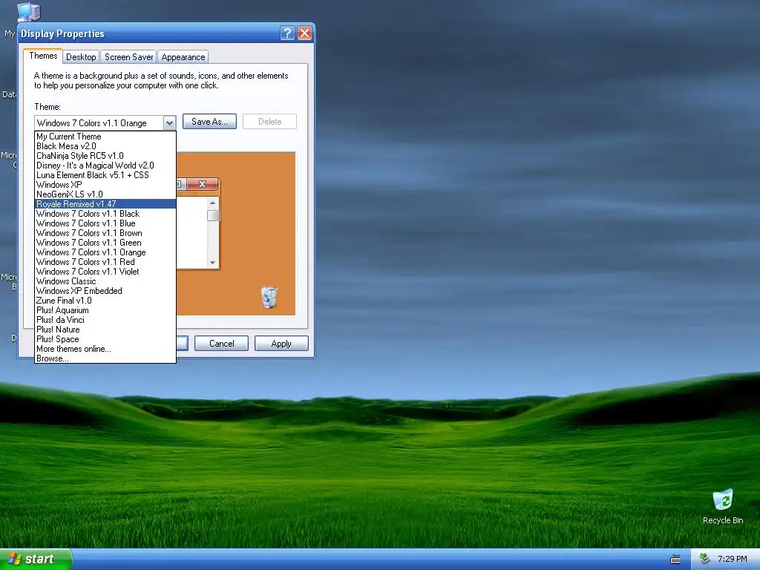The height and width of the screenshot is (570, 760).
Task: Select Zune Final v1.0 theme
Action: pyautogui.click(x=105, y=301)
